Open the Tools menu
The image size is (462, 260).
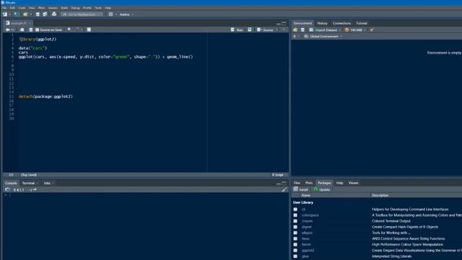98,8
